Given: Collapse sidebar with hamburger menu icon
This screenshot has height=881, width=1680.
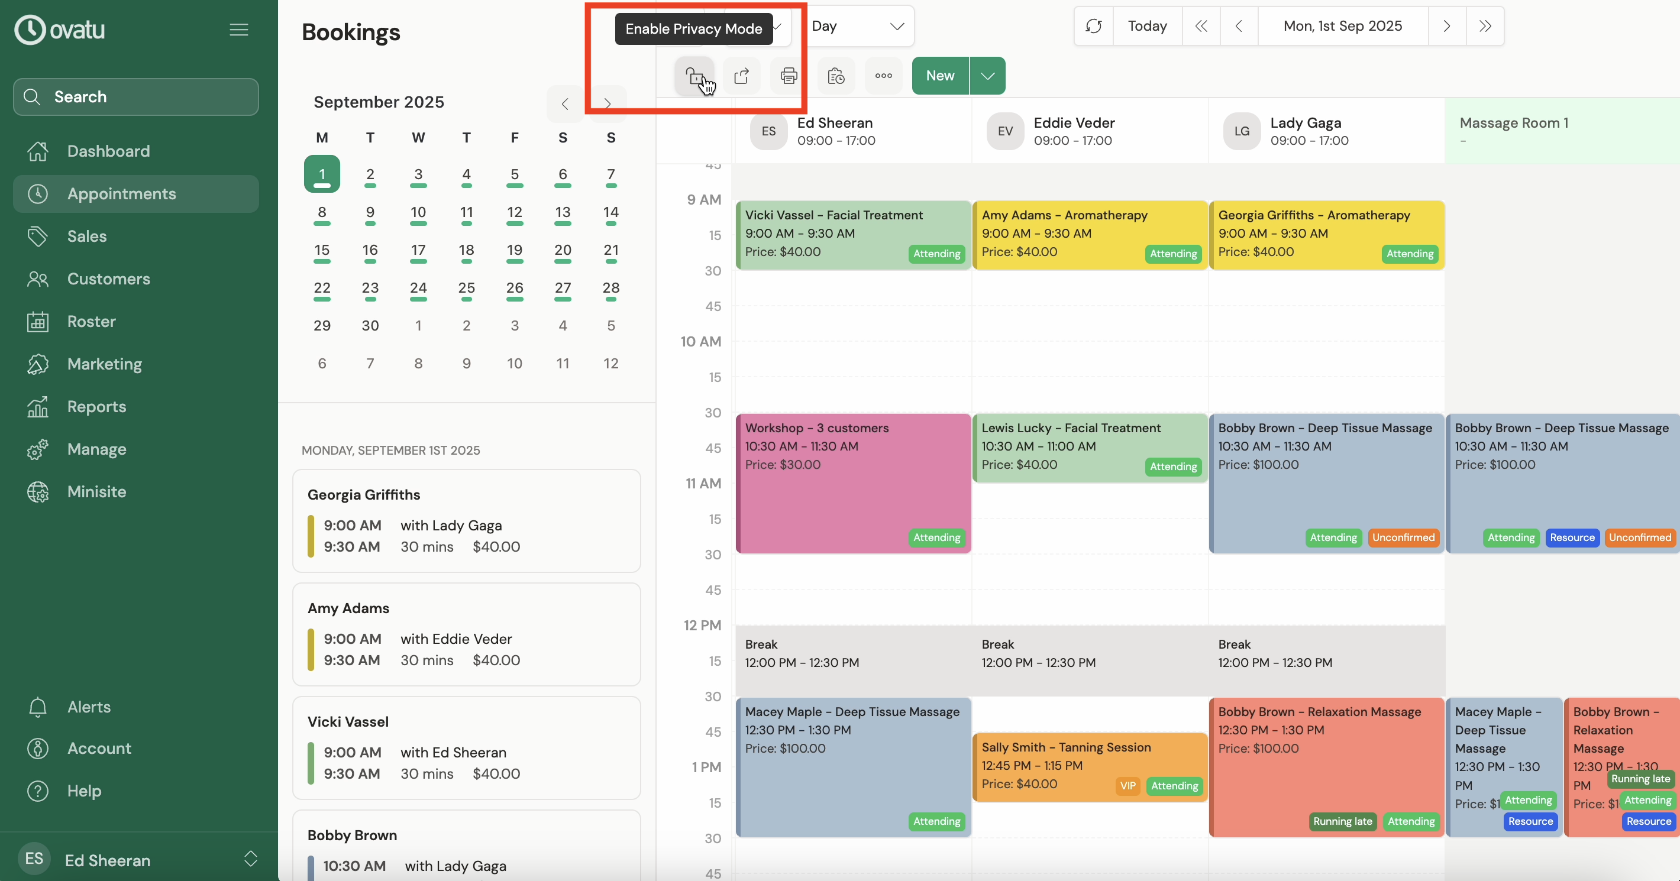Looking at the screenshot, I should [x=239, y=30].
